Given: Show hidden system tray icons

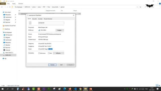Looking at the screenshot, I should click(125, 89).
